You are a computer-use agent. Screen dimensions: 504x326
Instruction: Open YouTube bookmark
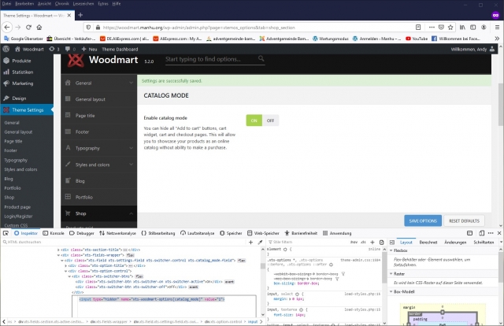(417, 39)
